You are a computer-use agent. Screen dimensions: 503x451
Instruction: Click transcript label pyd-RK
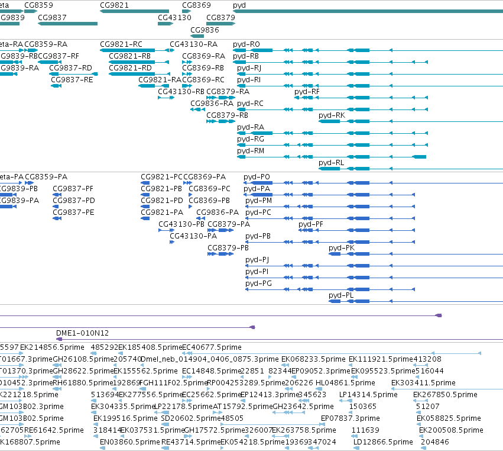[x=332, y=115]
